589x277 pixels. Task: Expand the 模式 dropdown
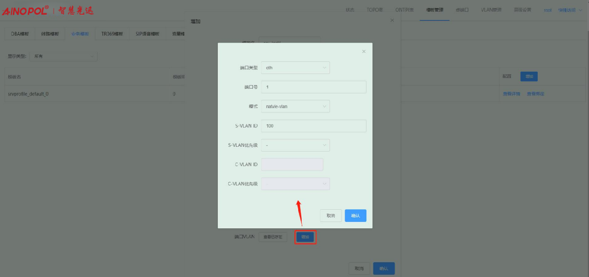coord(295,106)
